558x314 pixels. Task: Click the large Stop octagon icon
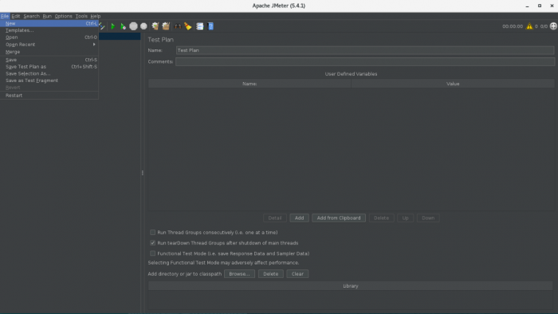tap(133, 26)
